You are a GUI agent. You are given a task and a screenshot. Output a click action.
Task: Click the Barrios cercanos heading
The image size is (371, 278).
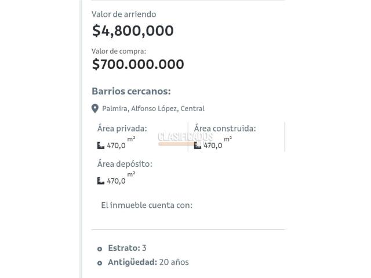pyautogui.click(x=132, y=91)
